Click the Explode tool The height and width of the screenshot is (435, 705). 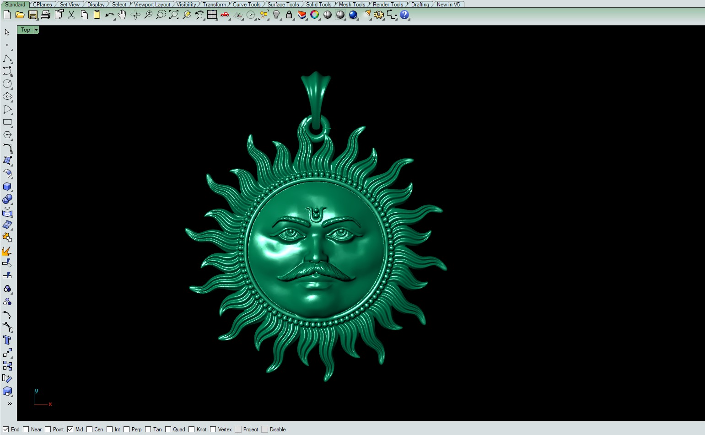[x=7, y=251]
